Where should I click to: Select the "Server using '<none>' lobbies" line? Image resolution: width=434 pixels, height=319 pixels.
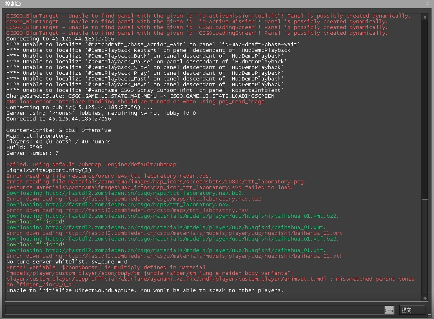point(101,113)
